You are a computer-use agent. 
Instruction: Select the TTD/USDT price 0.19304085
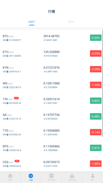coord(51,131)
